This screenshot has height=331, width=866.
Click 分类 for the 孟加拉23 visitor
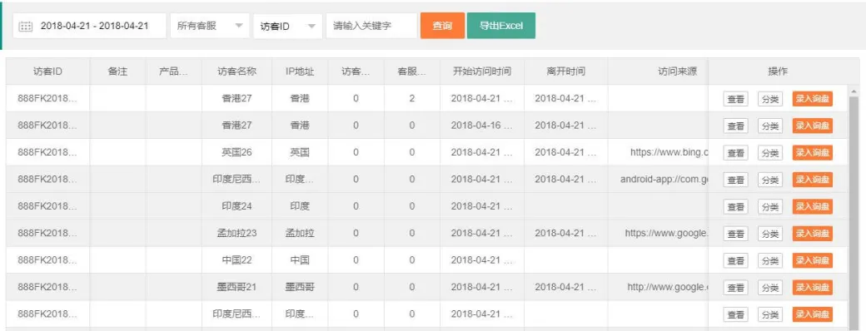[x=770, y=234]
